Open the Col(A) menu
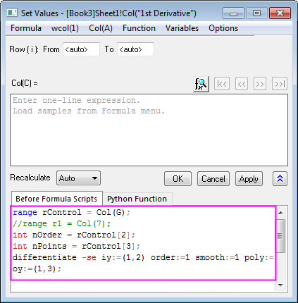The height and width of the screenshot is (303, 298). pyautogui.click(x=101, y=28)
